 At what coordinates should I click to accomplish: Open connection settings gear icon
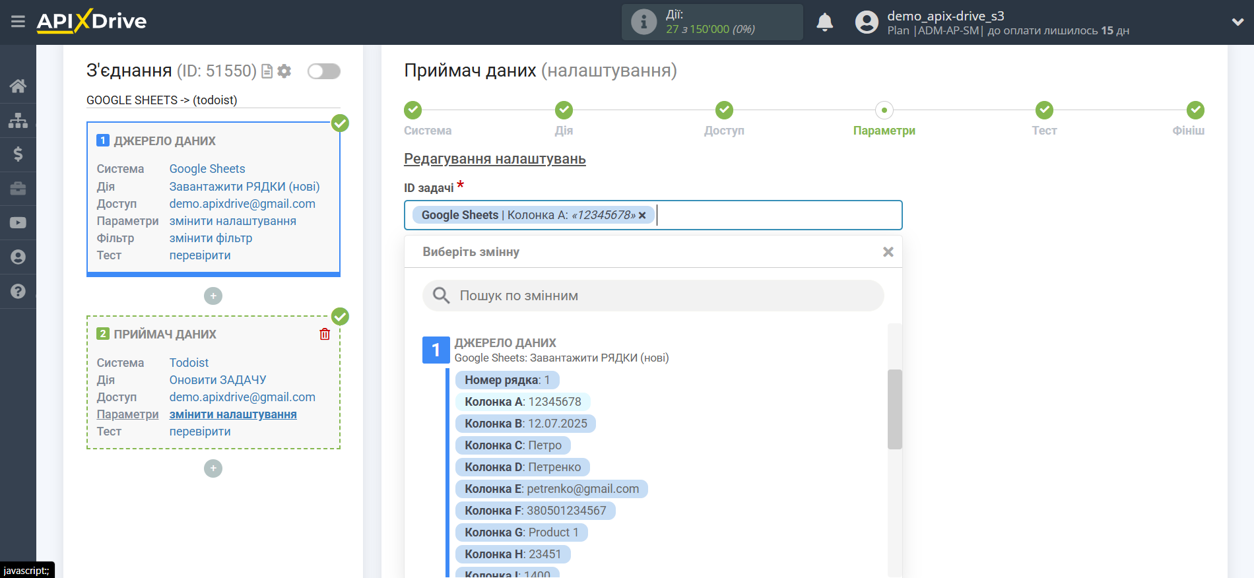284,71
